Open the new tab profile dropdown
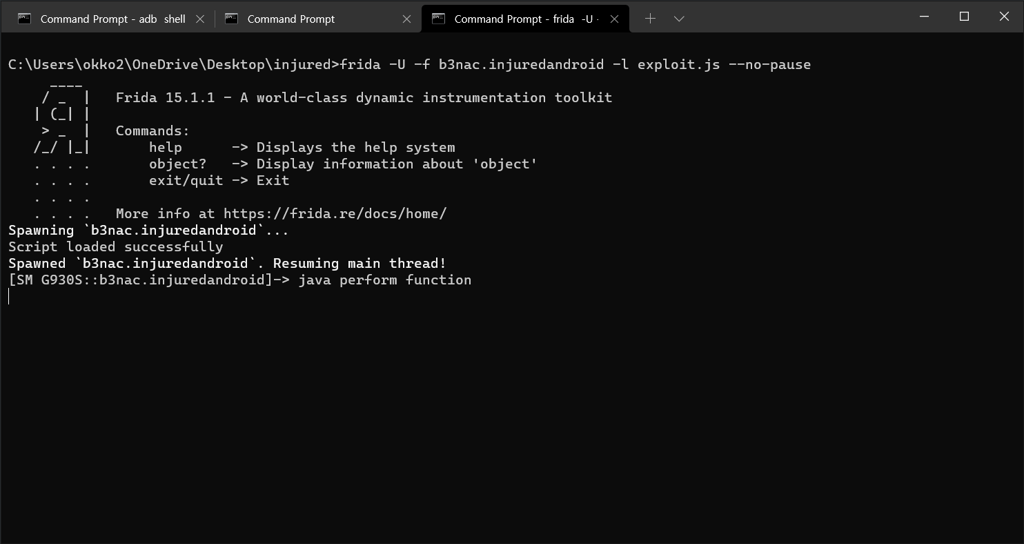Viewport: 1024px width, 544px height. [679, 19]
